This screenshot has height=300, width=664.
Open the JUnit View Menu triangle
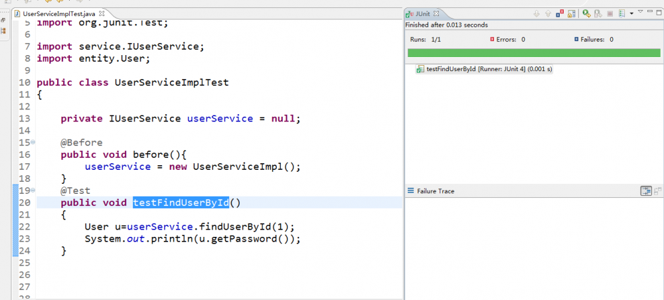click(x=640, y=11)
